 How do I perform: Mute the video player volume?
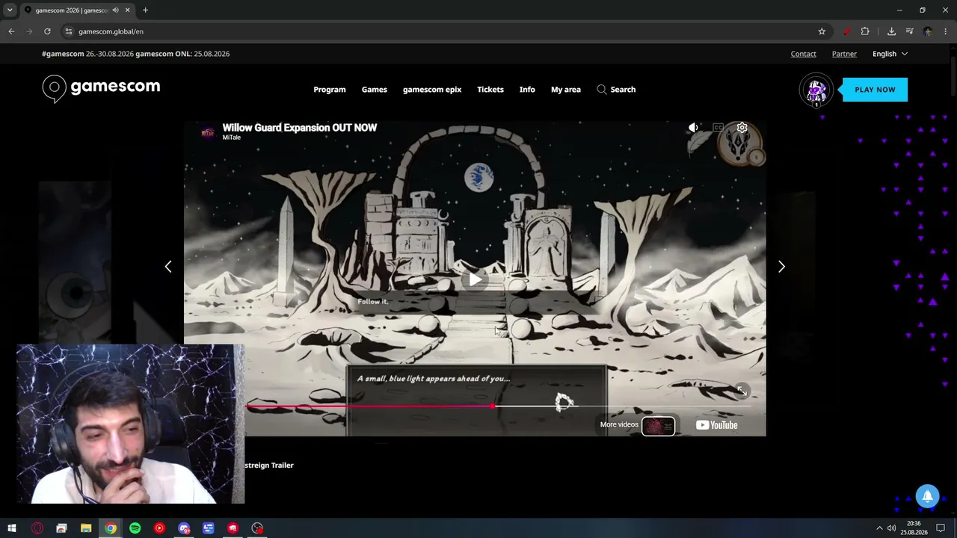694,128
